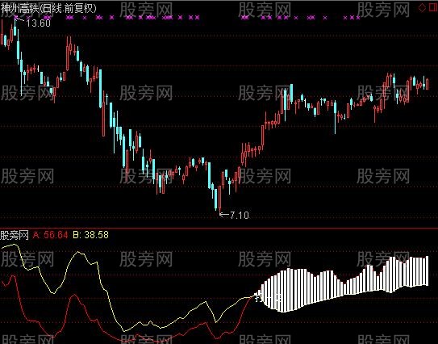Select the candlestick at the 13.60 high
The width and height of the screenshot is (438, 344).
pos(15,27)
